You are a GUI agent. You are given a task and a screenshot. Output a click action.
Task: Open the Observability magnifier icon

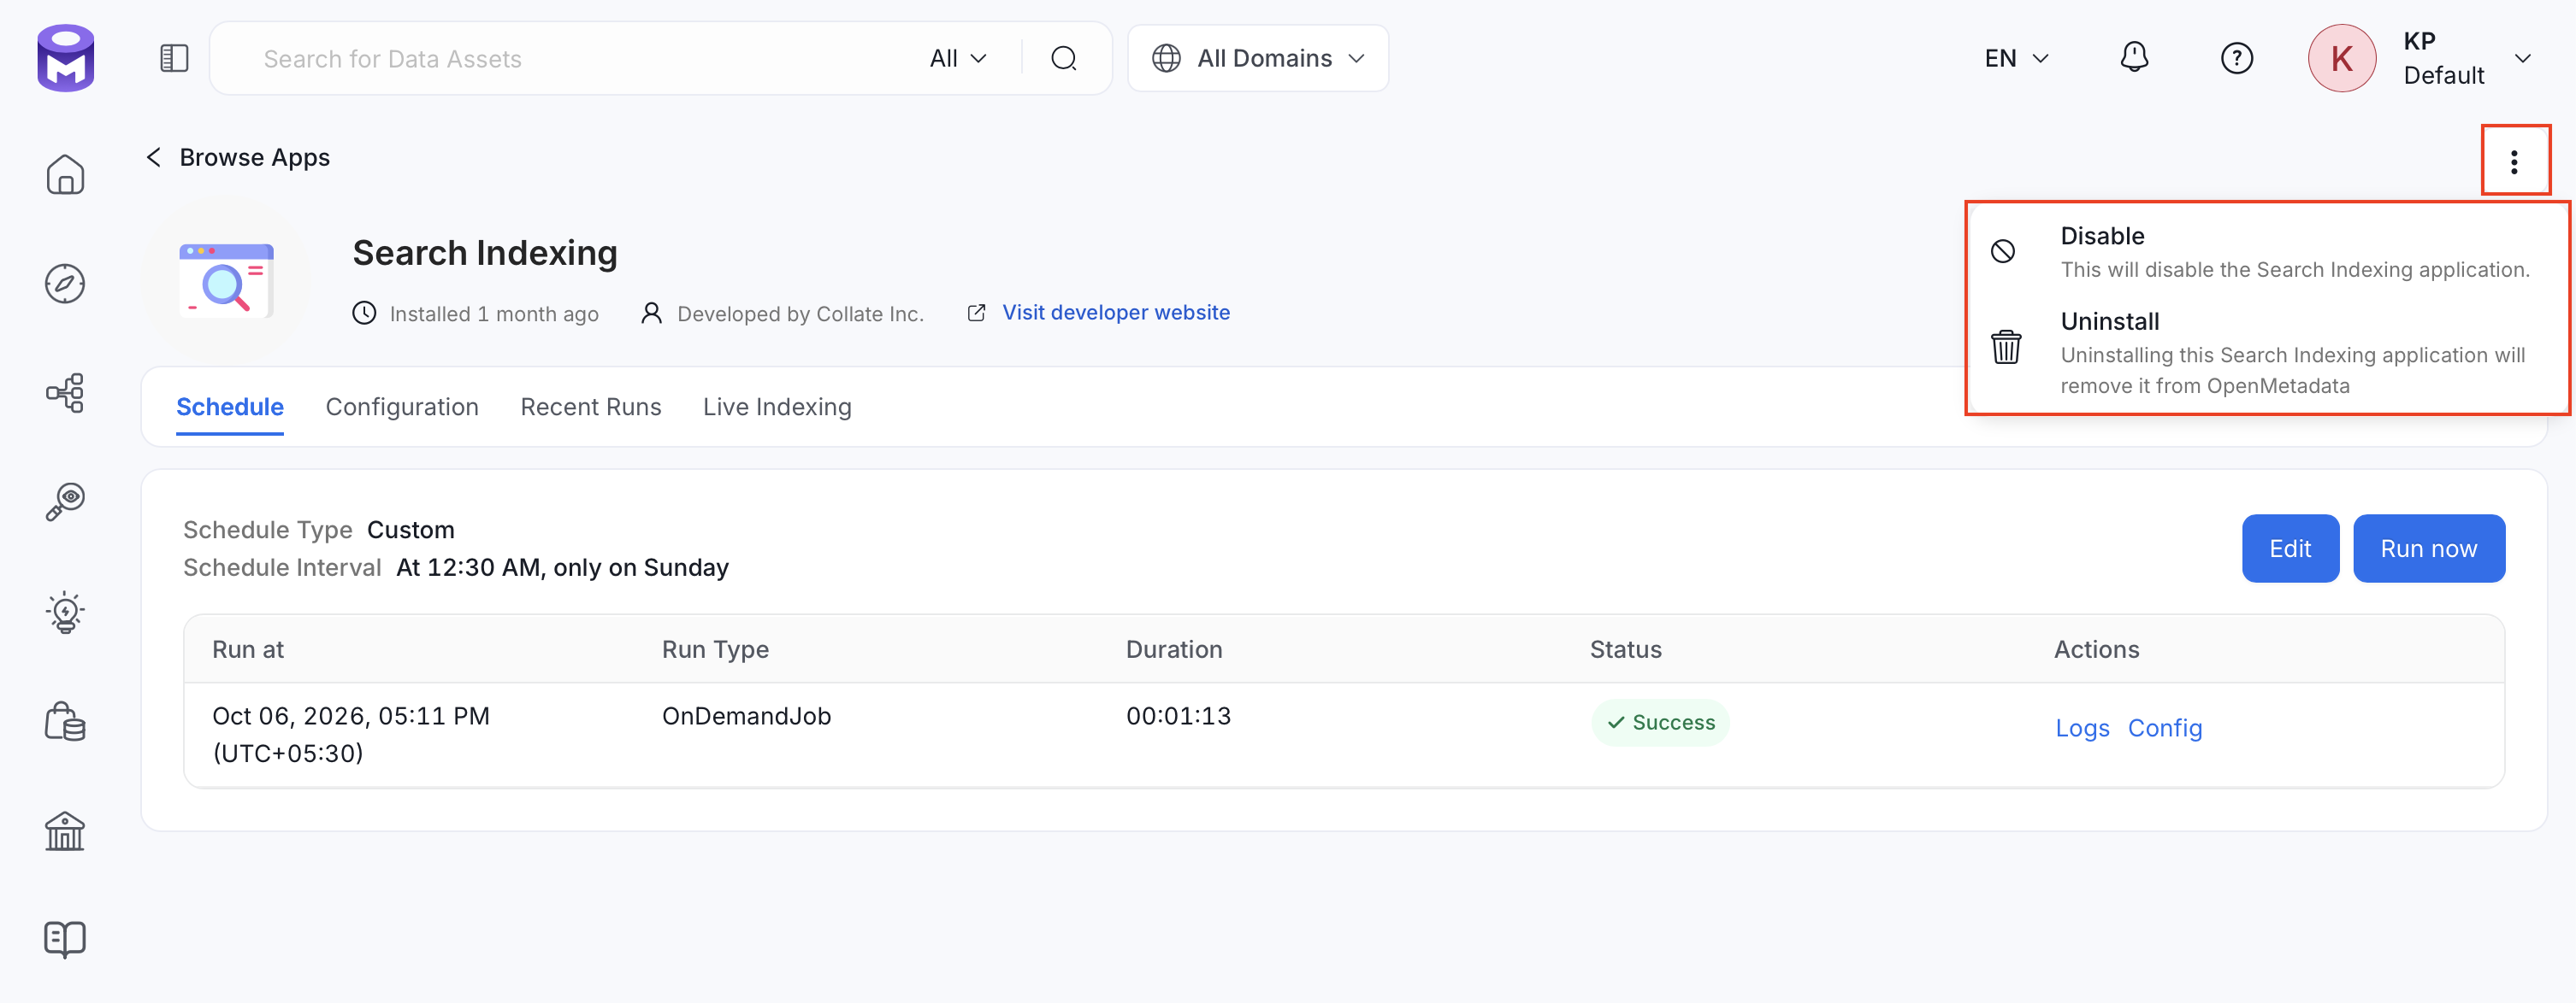coord(65,502)
